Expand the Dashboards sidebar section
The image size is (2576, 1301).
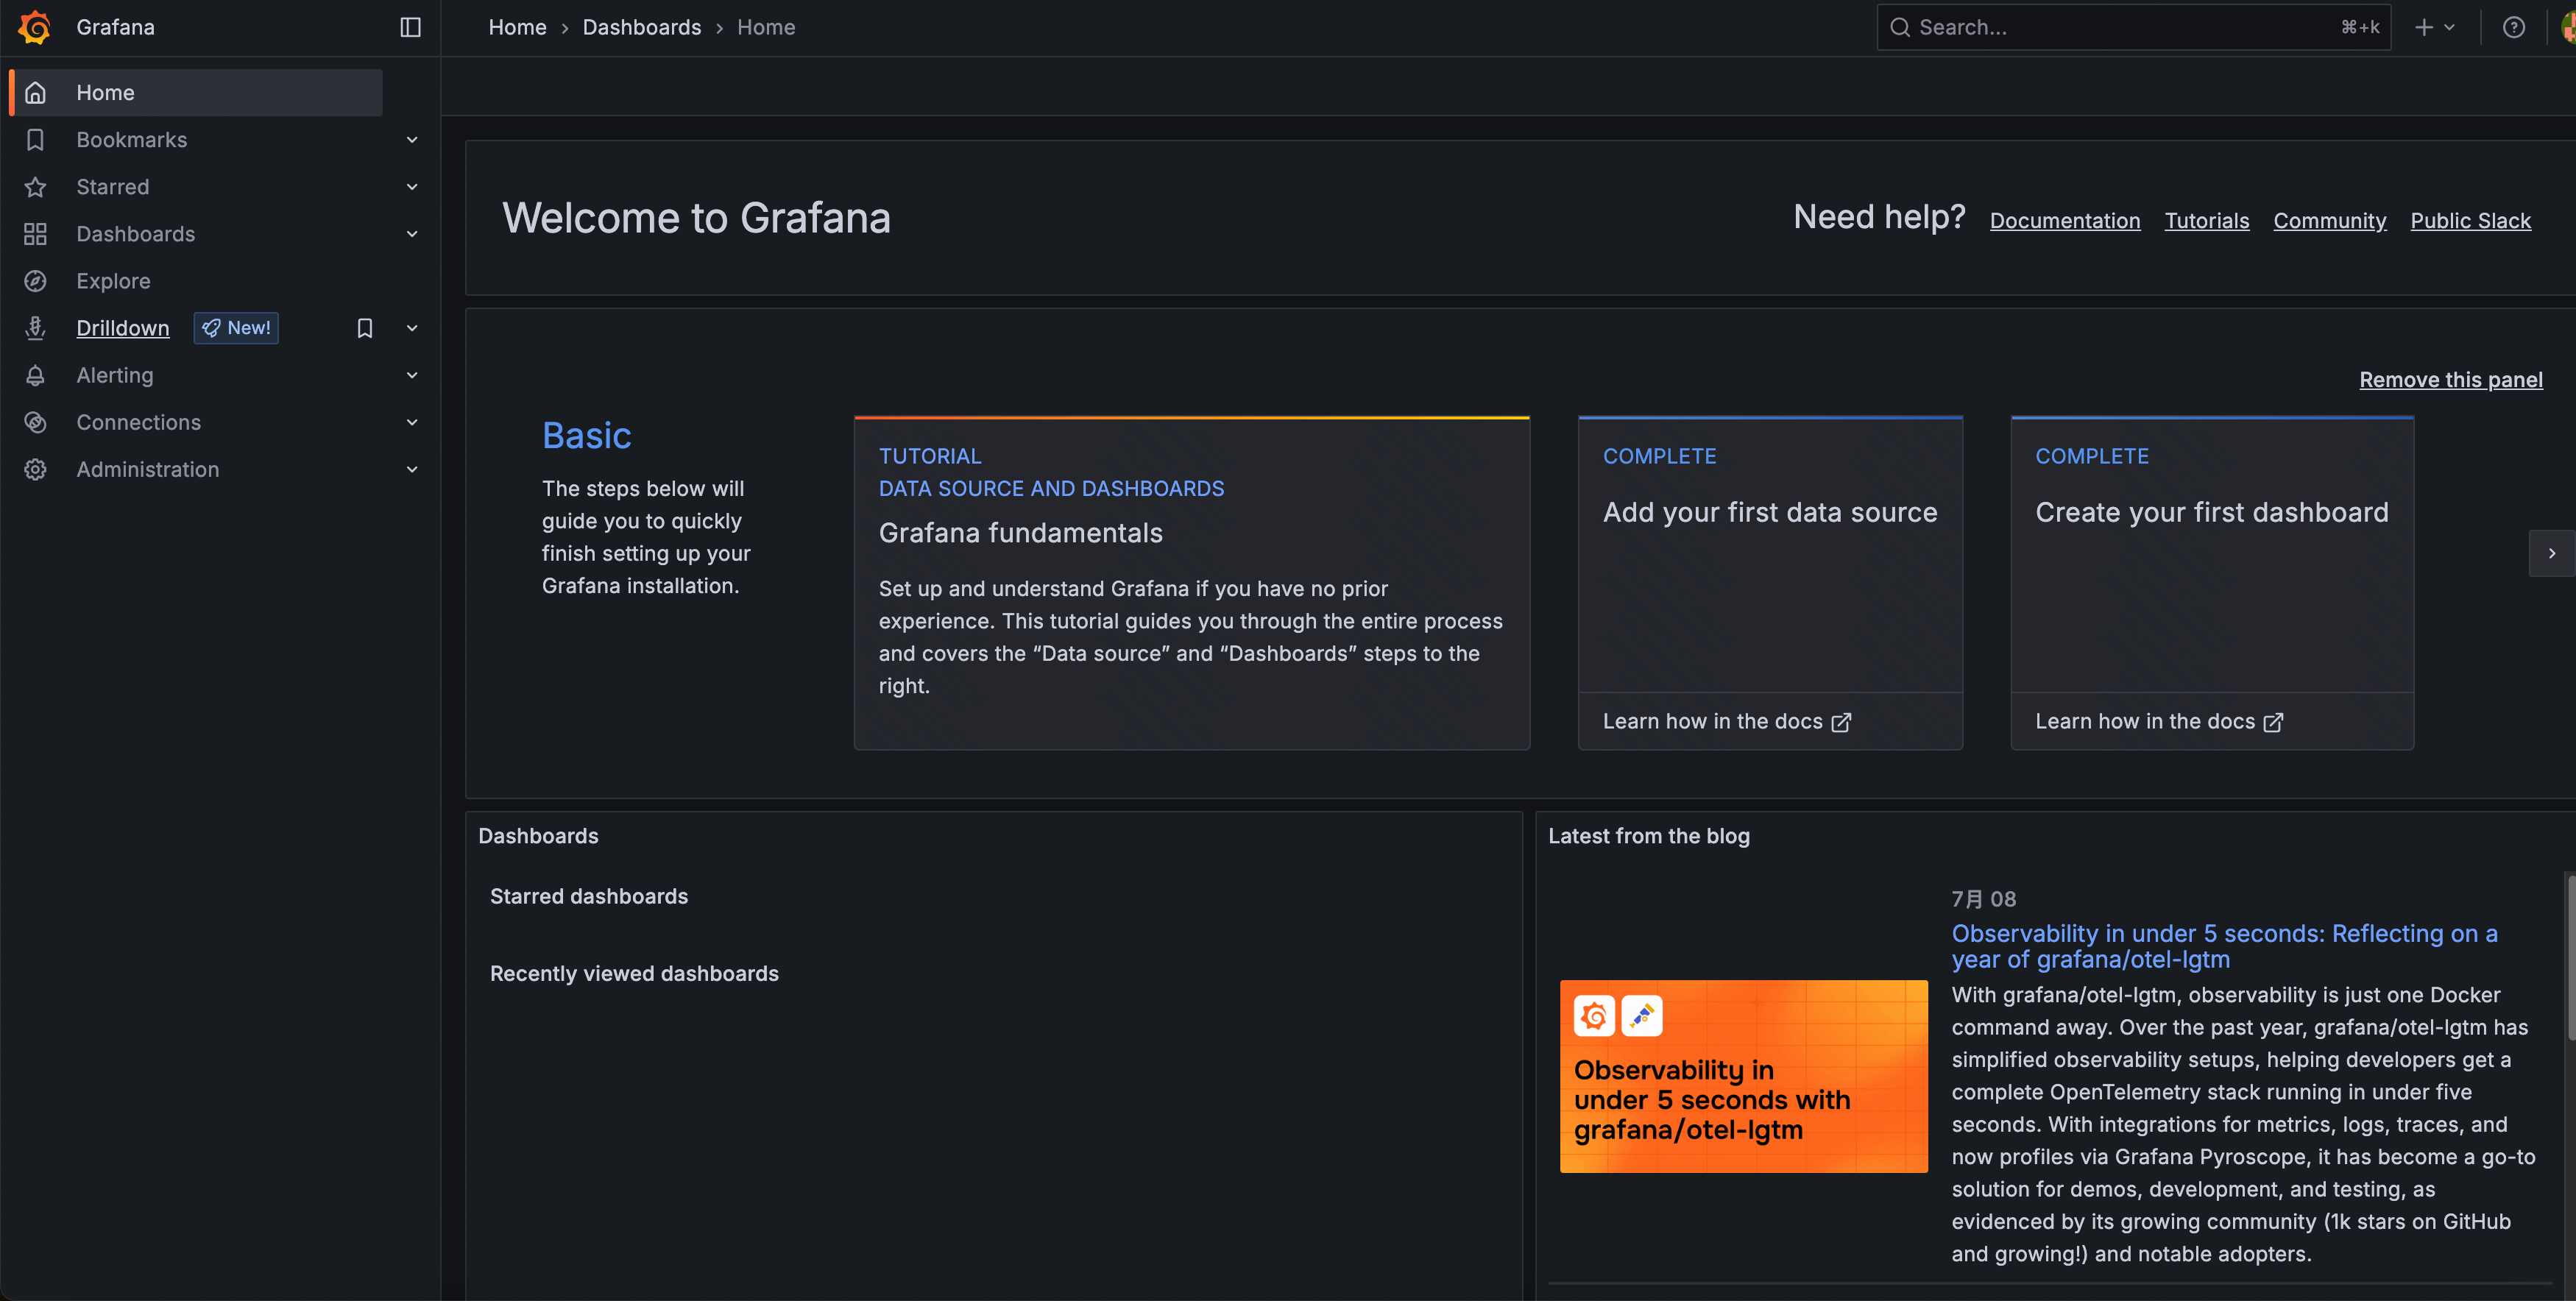coord(412,234)
